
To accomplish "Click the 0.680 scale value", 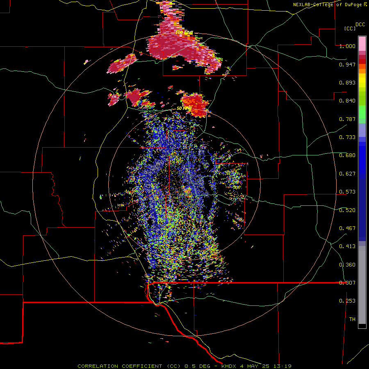I will point(347,155).
